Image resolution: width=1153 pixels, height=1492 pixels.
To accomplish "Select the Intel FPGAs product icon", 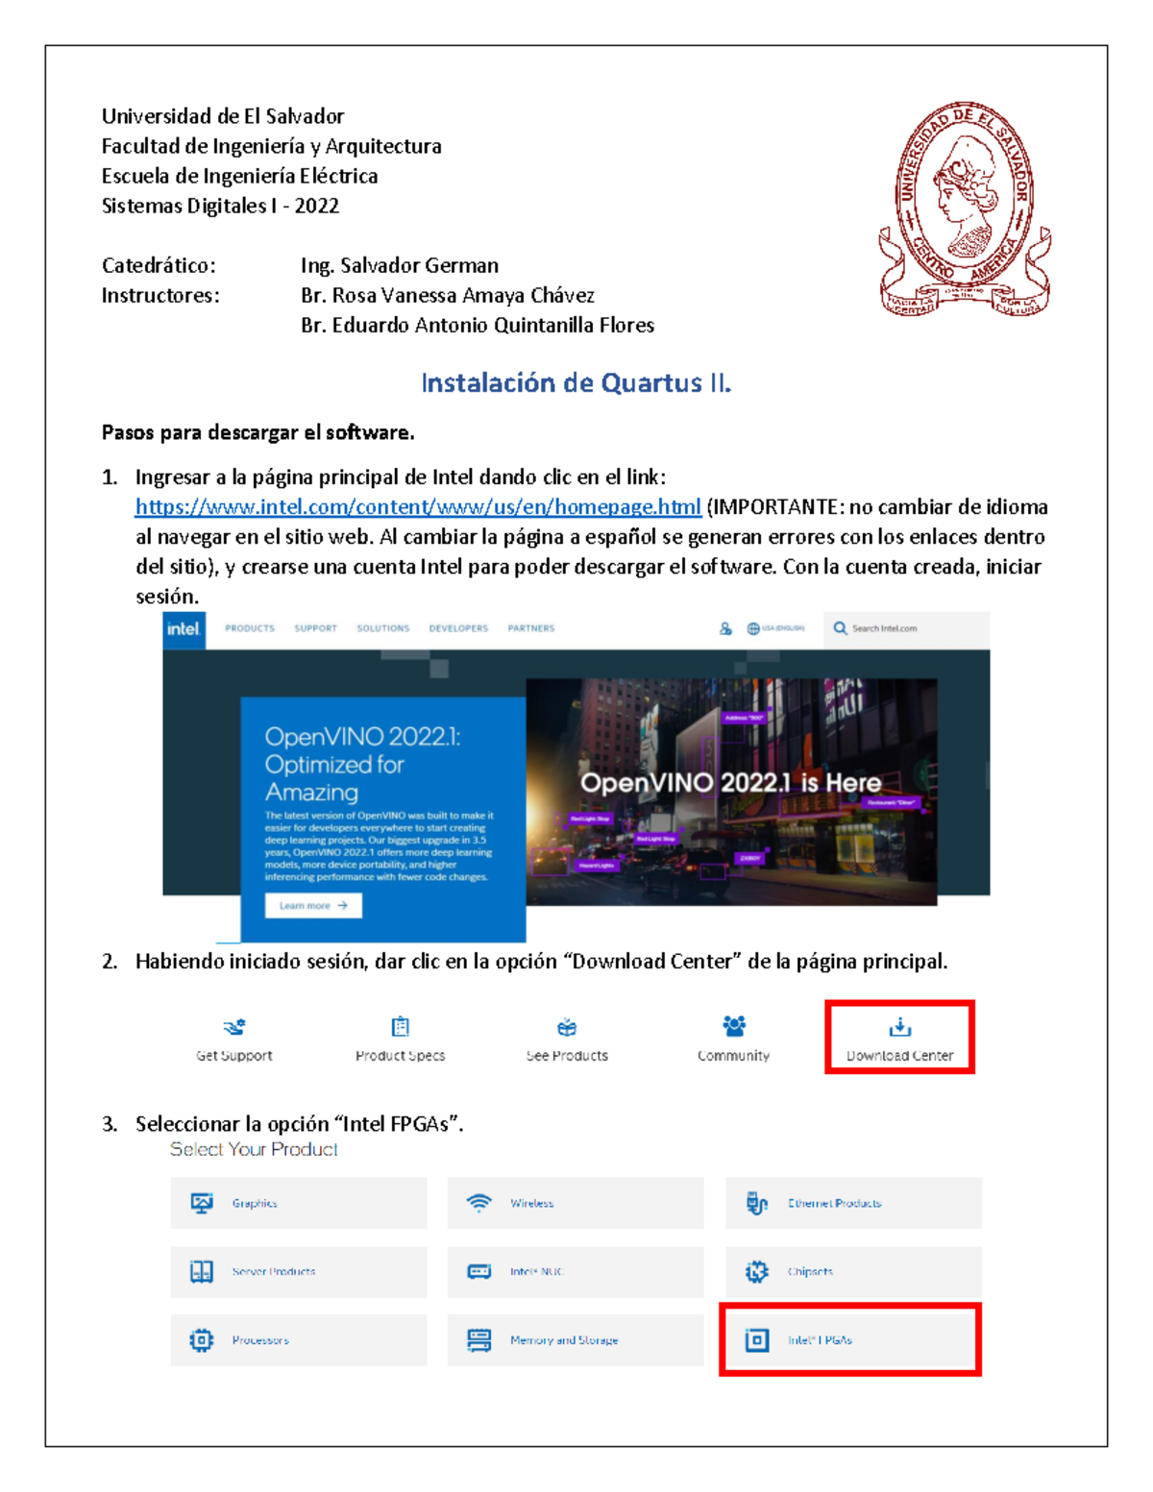I will [756, 1337].
